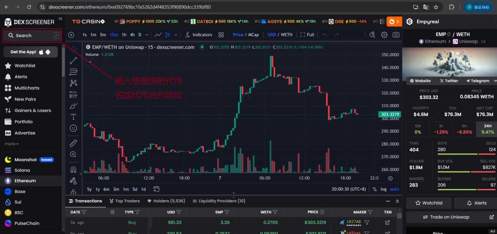Switch chart currency to WETH
Image resolution: width=497 pixels, height=234 pixels.
[x=287, y=35]
